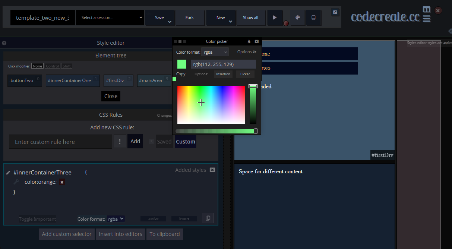
Task: Click the small green square below Copy
Action: (x=174, y=79)
